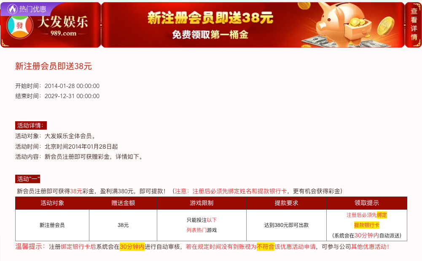Click the 赠送金额 table header
Image resolution: width=422 pixels, height=261 pixels.
coord(123,203)
